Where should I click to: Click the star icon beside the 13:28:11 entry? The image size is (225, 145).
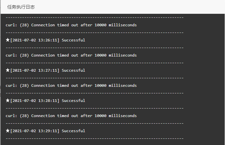point(8,101)
